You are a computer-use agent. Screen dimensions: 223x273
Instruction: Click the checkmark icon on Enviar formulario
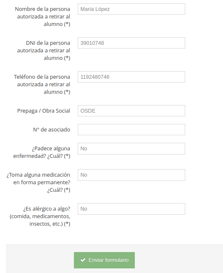pos(83,260)
